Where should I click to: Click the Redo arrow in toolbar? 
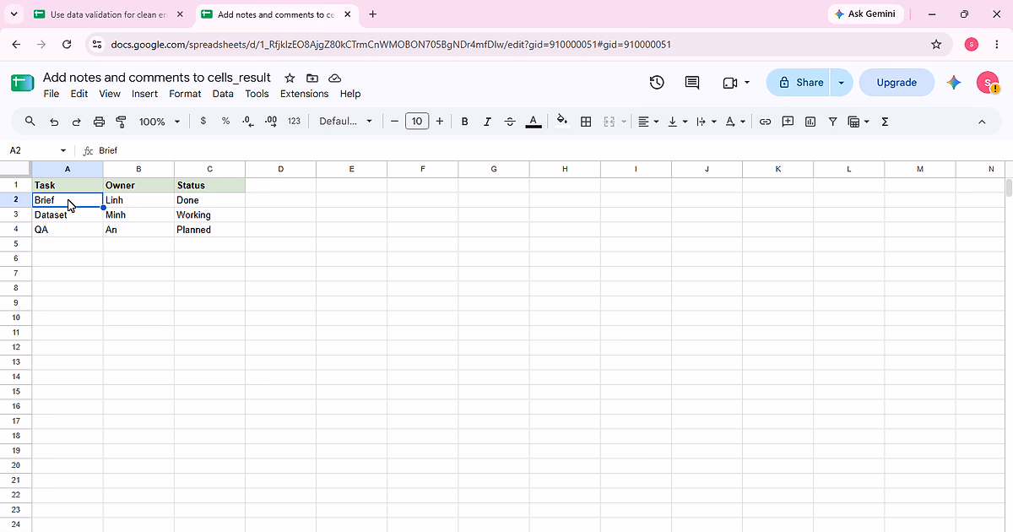tap(76, 122)
